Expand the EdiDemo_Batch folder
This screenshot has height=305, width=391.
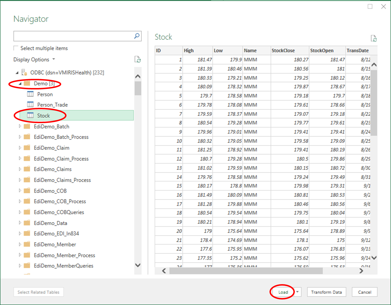(x=20, y=126)
